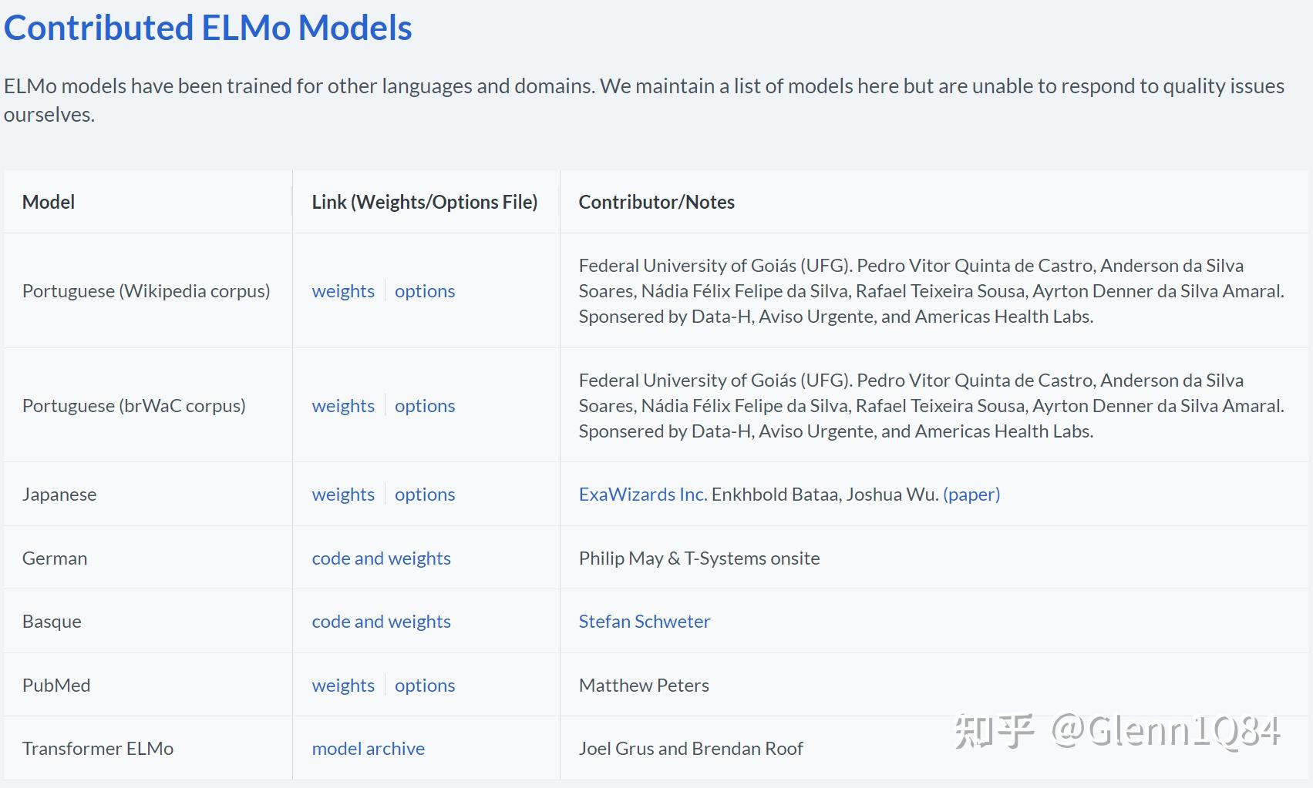Open German code and weights link
The height and width of the screenshot is (788, 1313).
[381, 558]
